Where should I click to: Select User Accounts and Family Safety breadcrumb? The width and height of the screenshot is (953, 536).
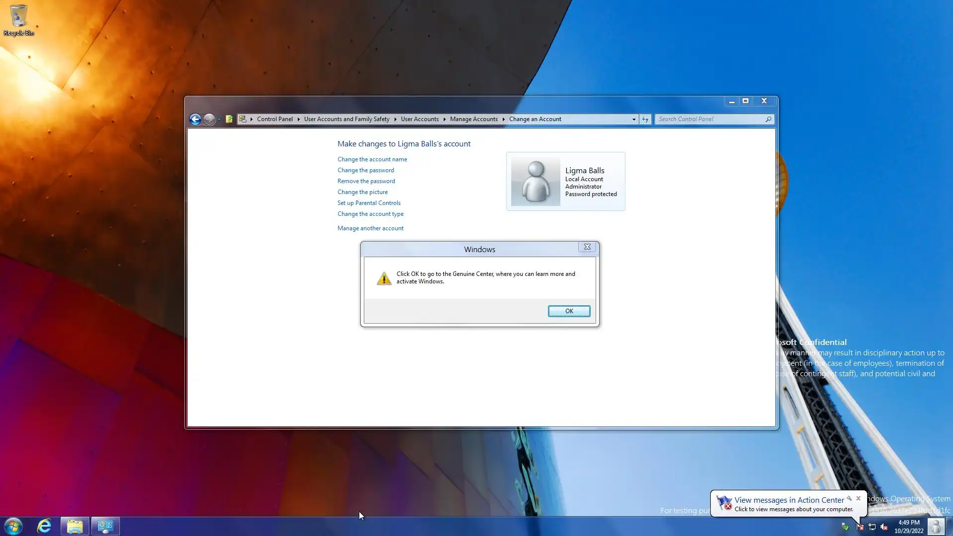346,119
